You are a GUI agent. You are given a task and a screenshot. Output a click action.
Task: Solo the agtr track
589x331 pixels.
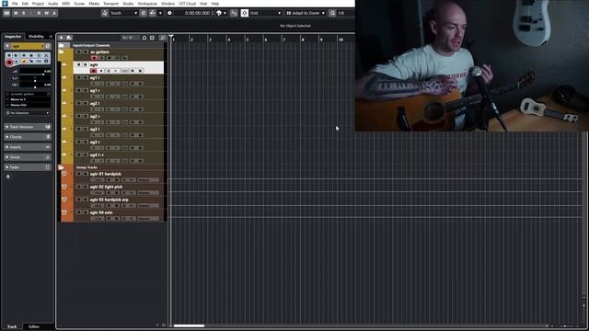[86, 65]
